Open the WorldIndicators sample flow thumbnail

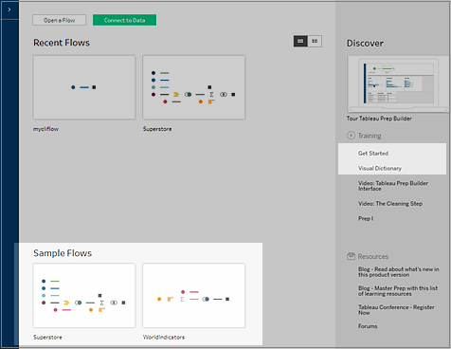point(193,296)
